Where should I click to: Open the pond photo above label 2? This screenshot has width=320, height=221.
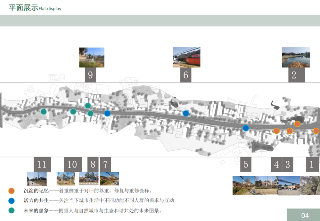point(296,57)
